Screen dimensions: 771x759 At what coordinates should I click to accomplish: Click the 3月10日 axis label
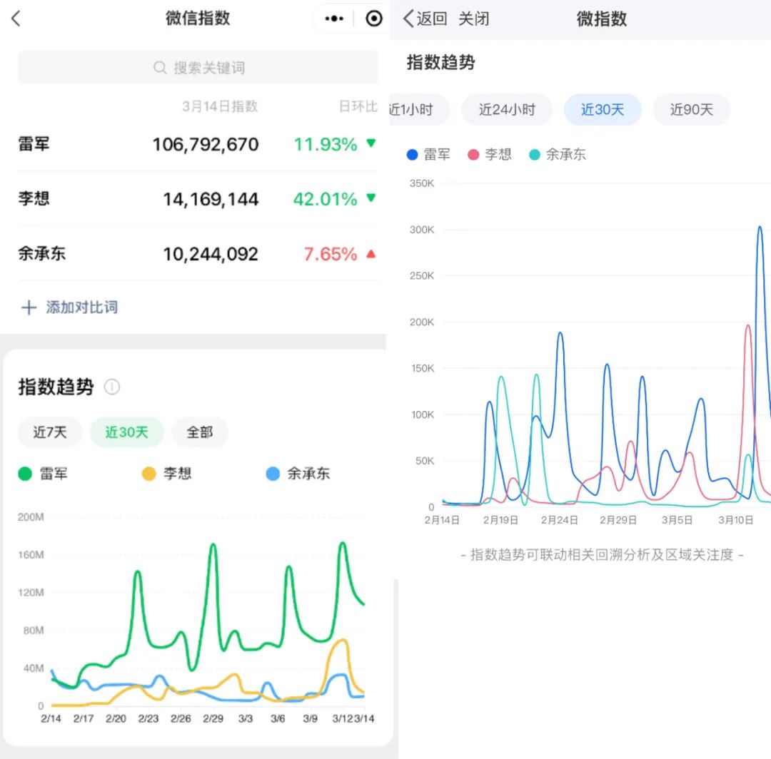pyautogui.click(x=735, y=520)
